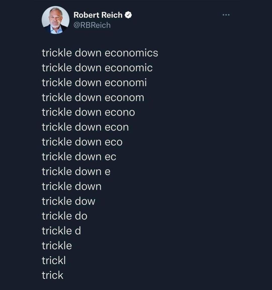
Task: Select the text 'trickle dow'
Action: tap(68, 201)
